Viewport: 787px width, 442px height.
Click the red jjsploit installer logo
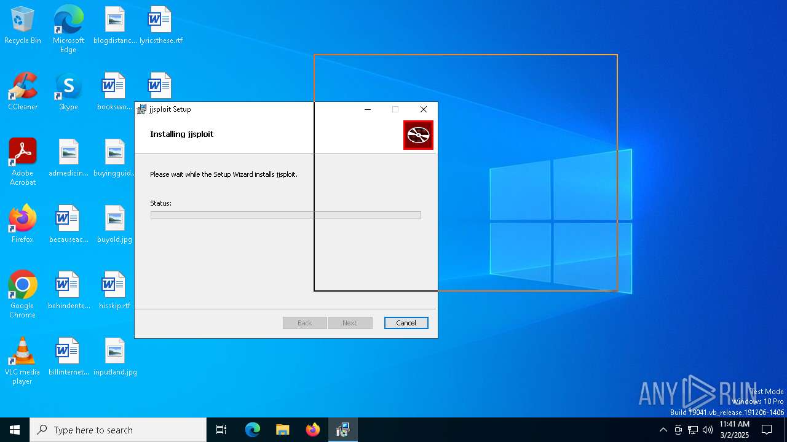[418, 135]
